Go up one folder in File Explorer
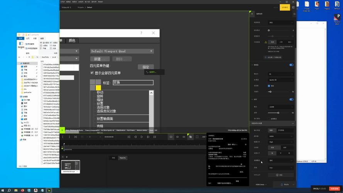Screen dimensions: 343x193 (29, 57)
